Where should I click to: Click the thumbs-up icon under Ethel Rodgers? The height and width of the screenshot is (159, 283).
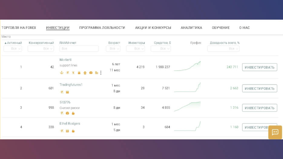tap(73, 131)
